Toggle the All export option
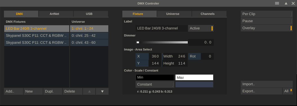The height and width of the screenshot is (106, 297). click(x=288, y=91)
